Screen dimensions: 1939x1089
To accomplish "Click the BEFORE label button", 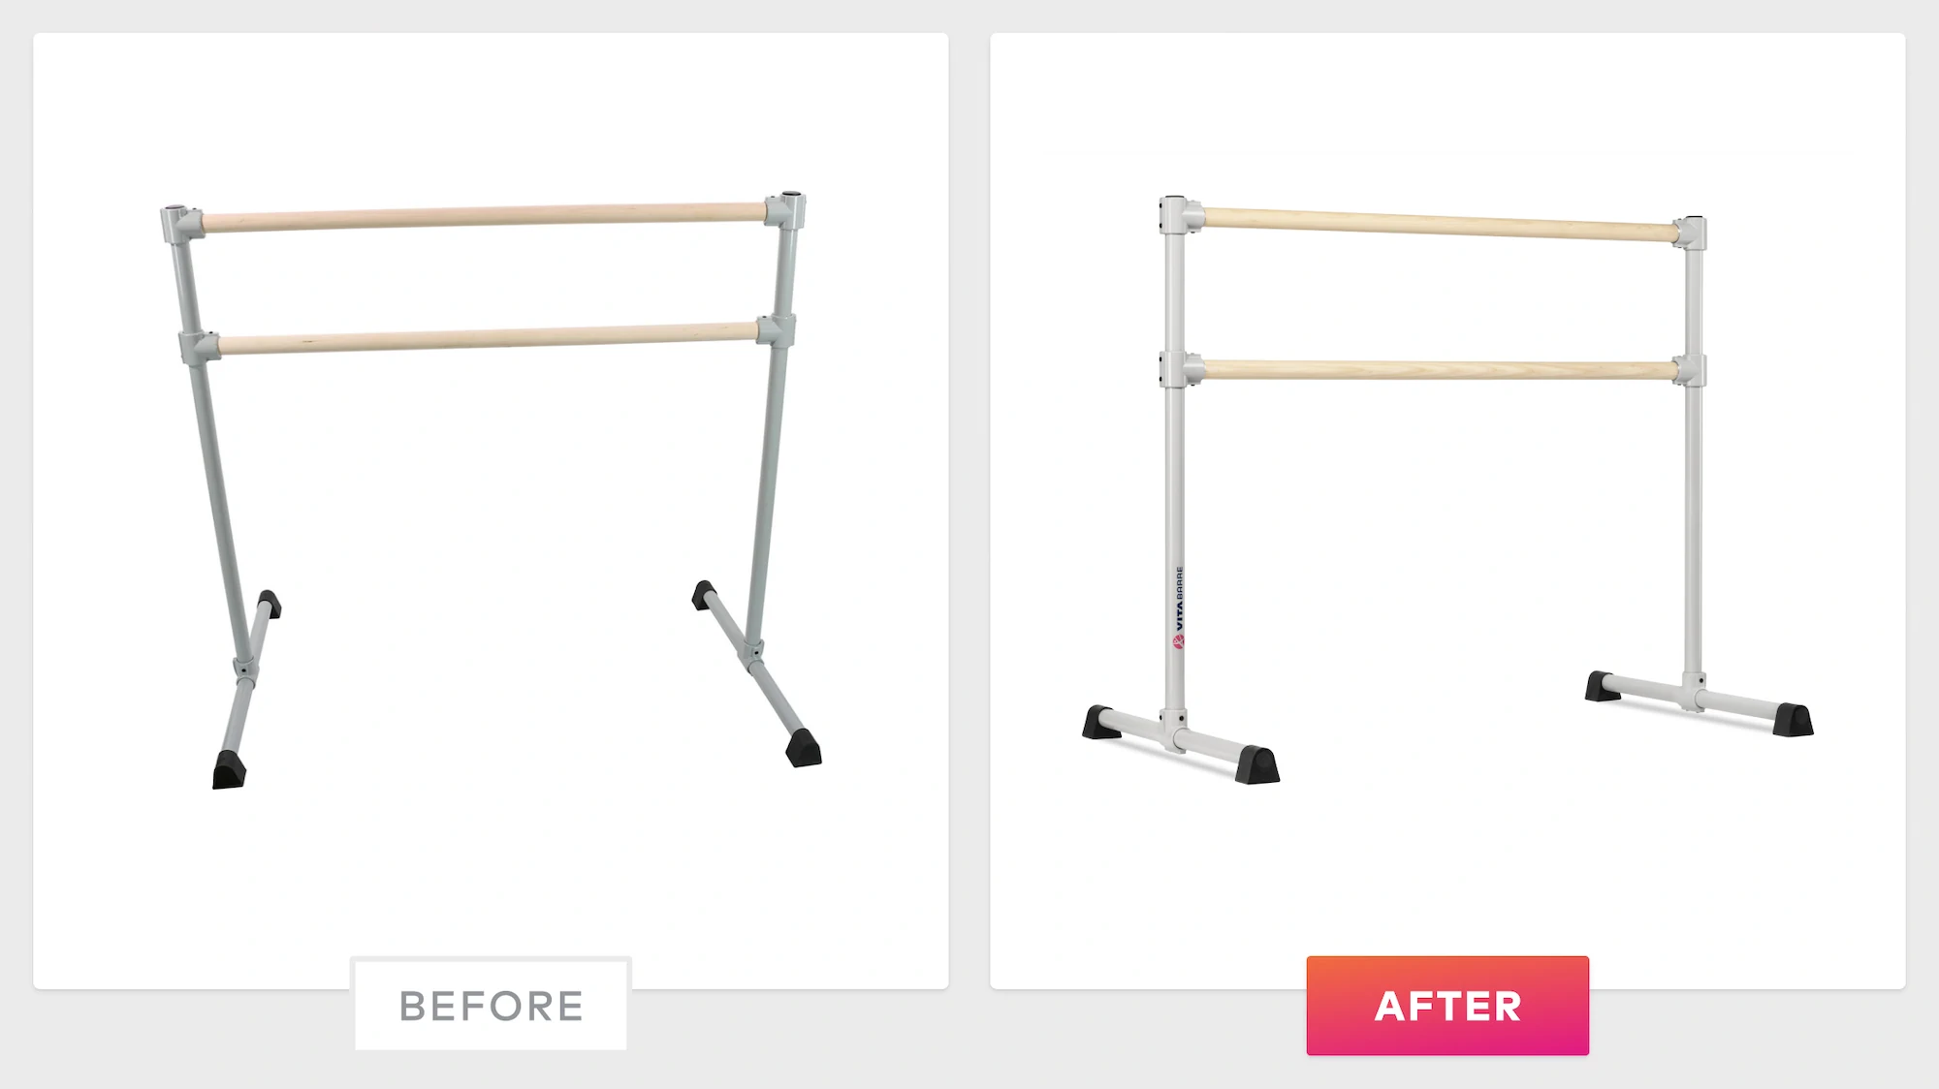I will pyautogui.click(x=491, y=1005).
